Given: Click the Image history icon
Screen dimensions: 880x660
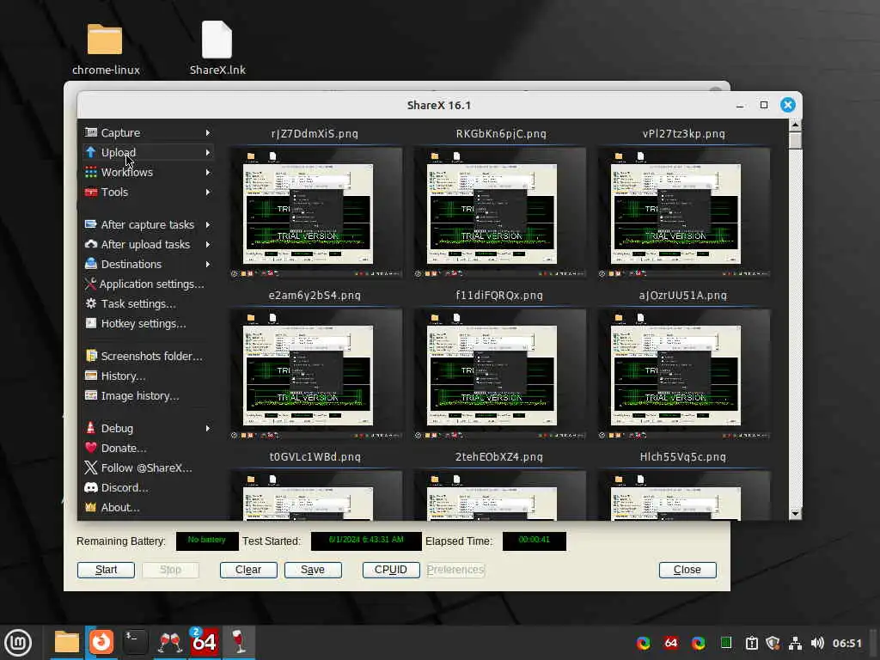Looking at the screenshot, I should (x=90, y=395).
